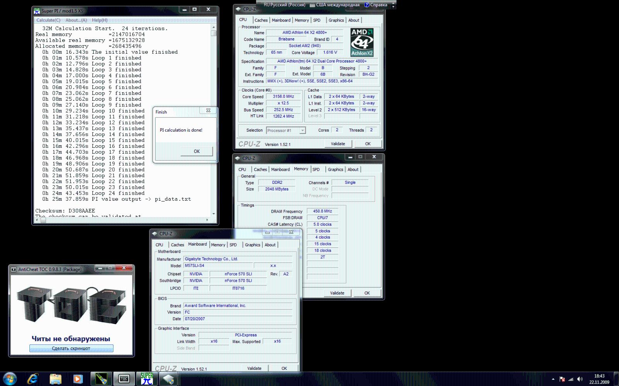
Task: Click motherboard model M57SLI-S4 field
Action: 218,266
